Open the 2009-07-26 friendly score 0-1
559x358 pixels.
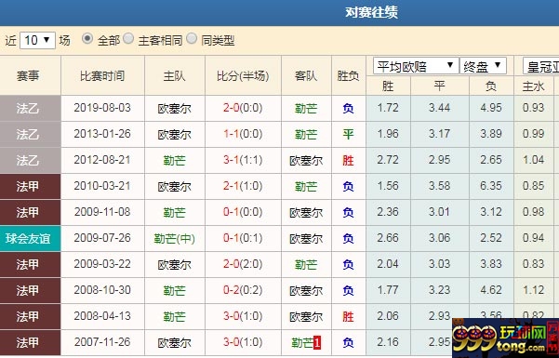[232, 238]
